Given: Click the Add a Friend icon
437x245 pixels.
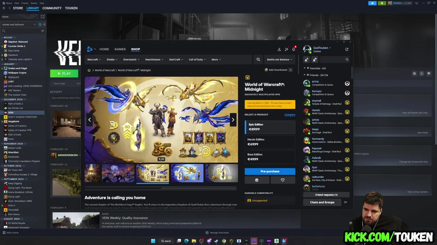Looking at the screenshot, I should (x=307, y=60).
